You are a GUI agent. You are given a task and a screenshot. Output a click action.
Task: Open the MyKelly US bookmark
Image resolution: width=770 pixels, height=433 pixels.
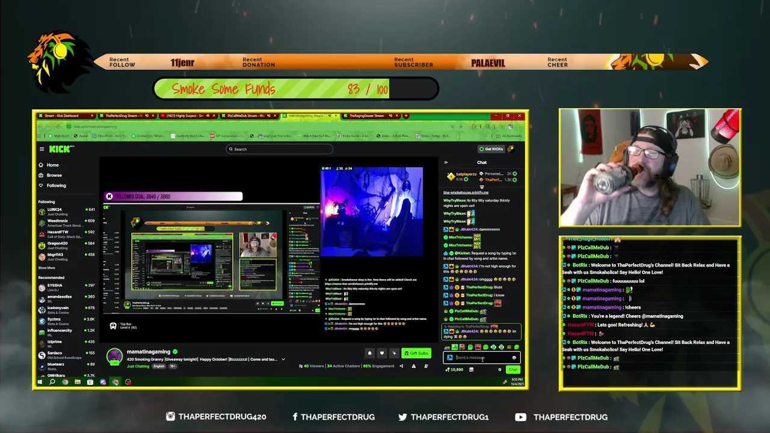pos(59,136)
